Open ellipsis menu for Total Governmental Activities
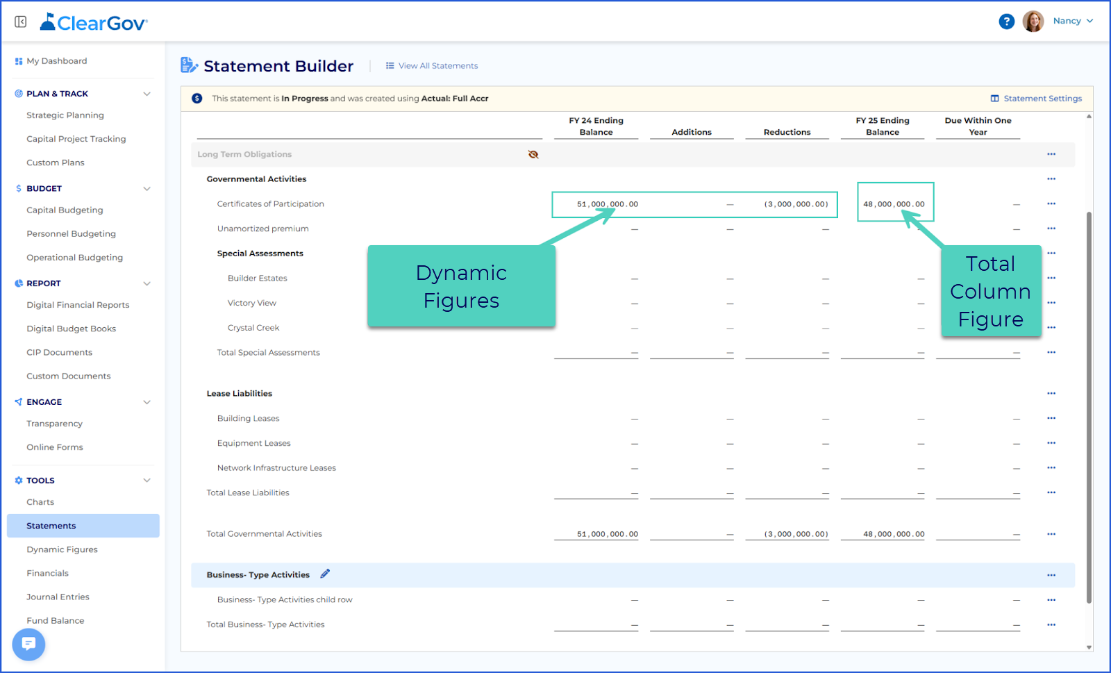This screenshot has width=1111, height=673. (x=1051, y=534)
